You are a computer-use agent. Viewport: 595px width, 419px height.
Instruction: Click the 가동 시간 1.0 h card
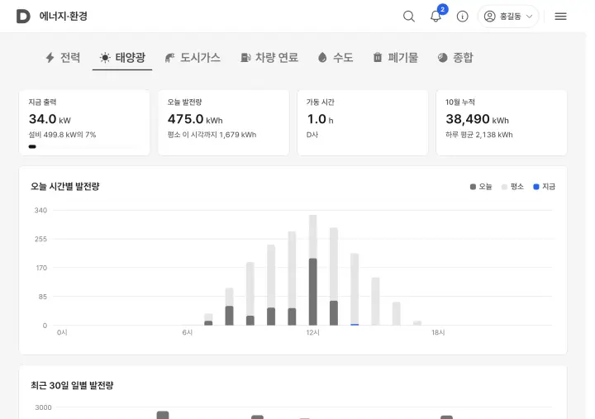[x=363, y=122]
